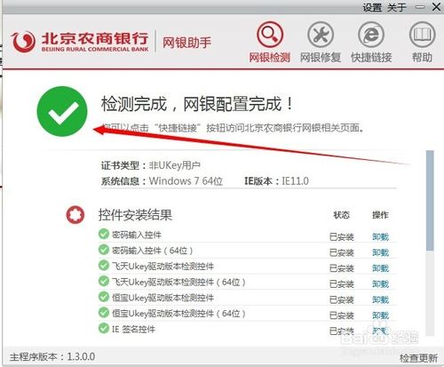Click 检查更新 at the bottom right
The height and width of the screenshot is (367, 444).
[418, 358]
